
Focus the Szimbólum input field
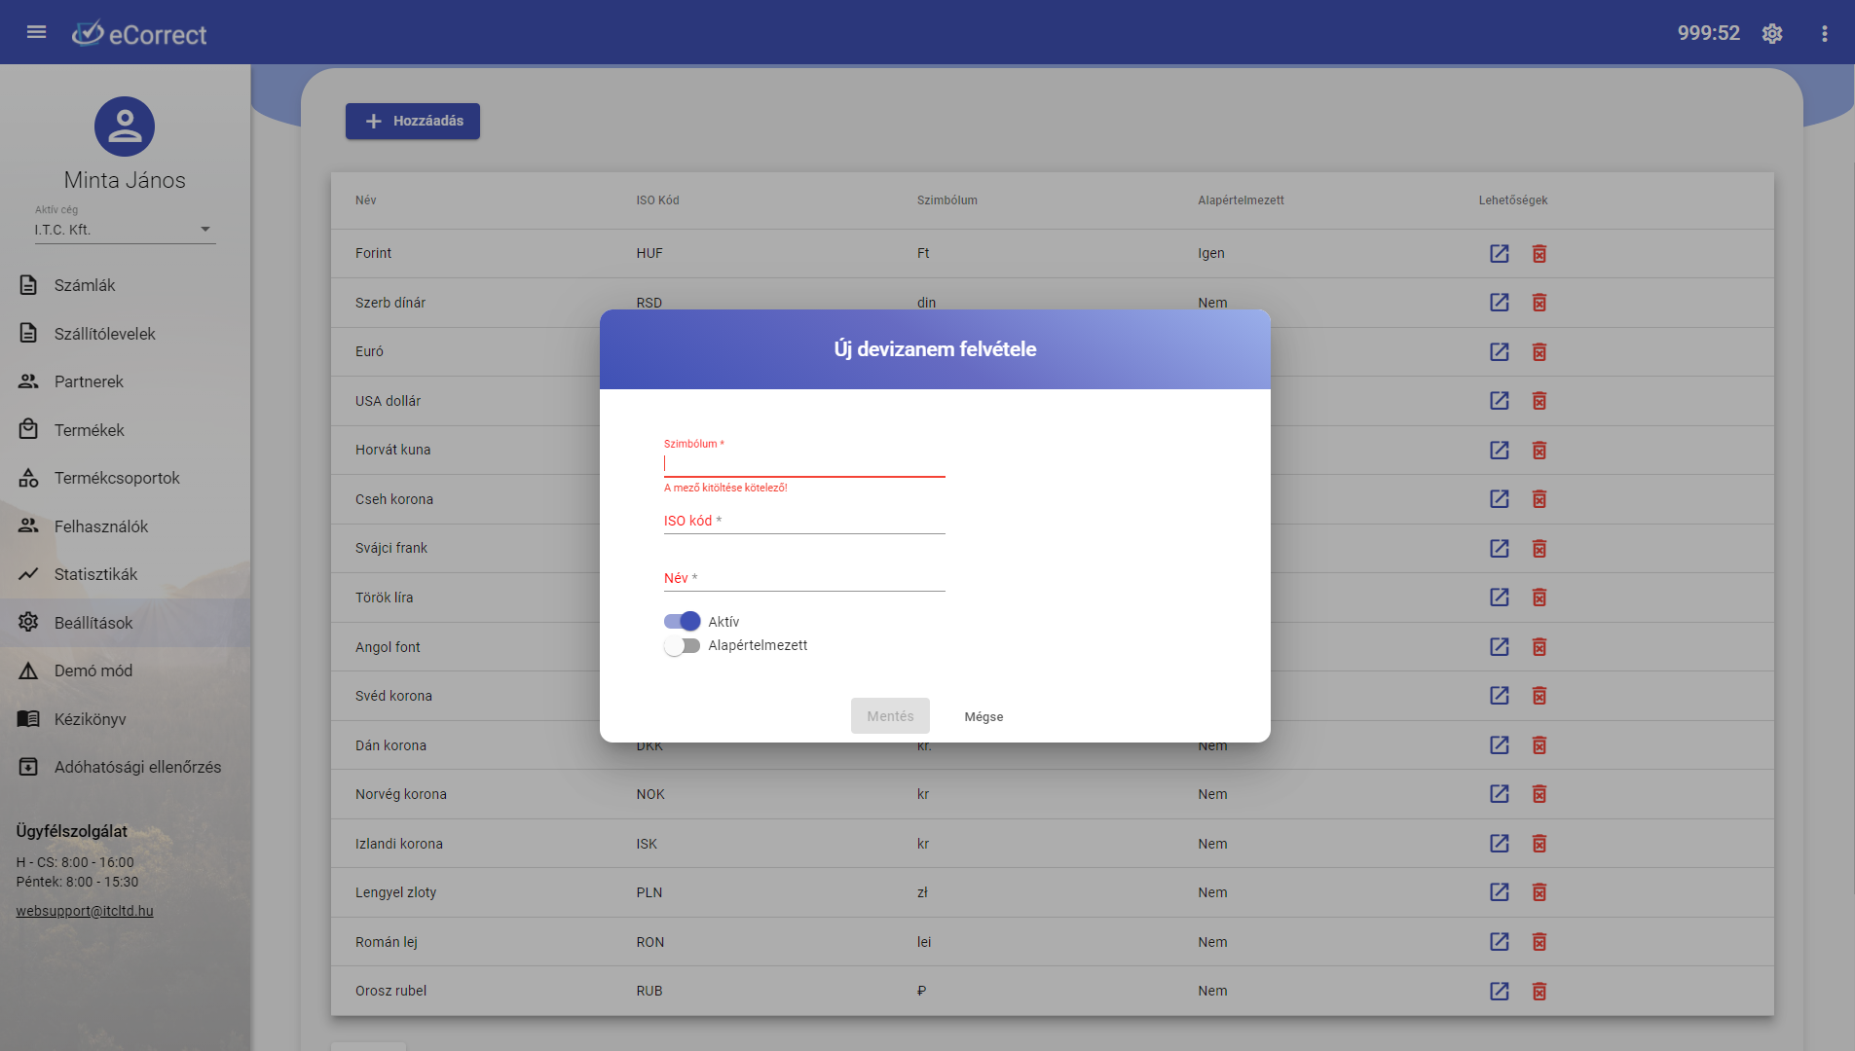coord(804,463)
